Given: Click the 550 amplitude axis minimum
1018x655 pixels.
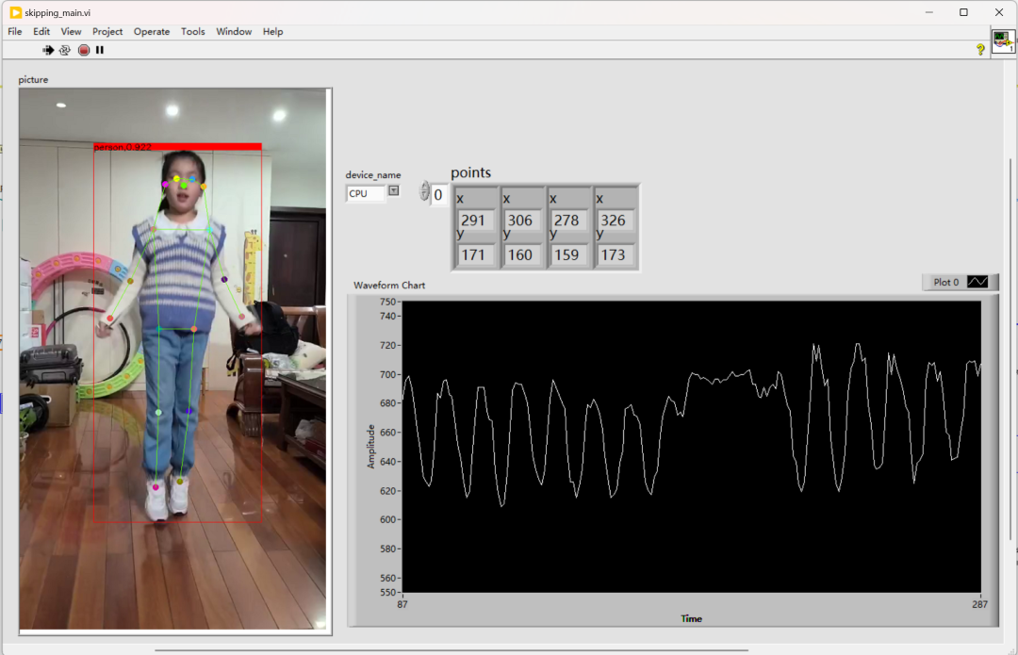Looking at the screenshot, I should (387, 592).
